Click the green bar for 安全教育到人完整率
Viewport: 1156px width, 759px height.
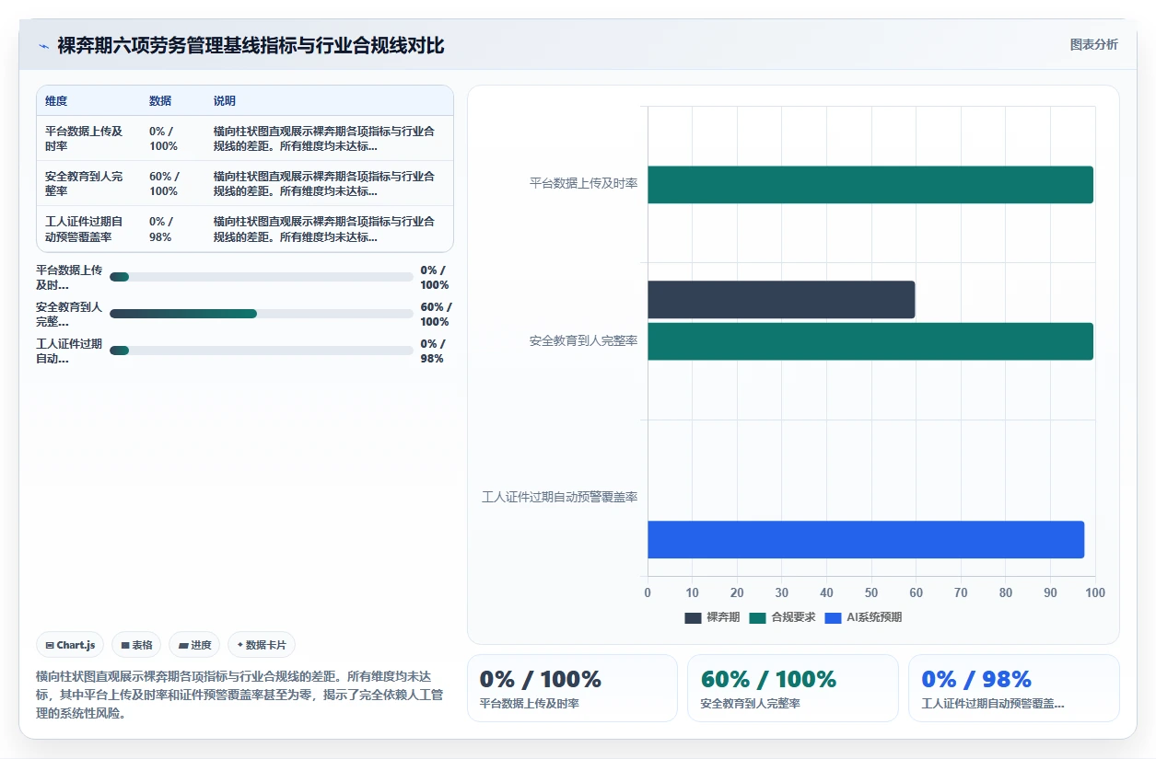(870, 341)
